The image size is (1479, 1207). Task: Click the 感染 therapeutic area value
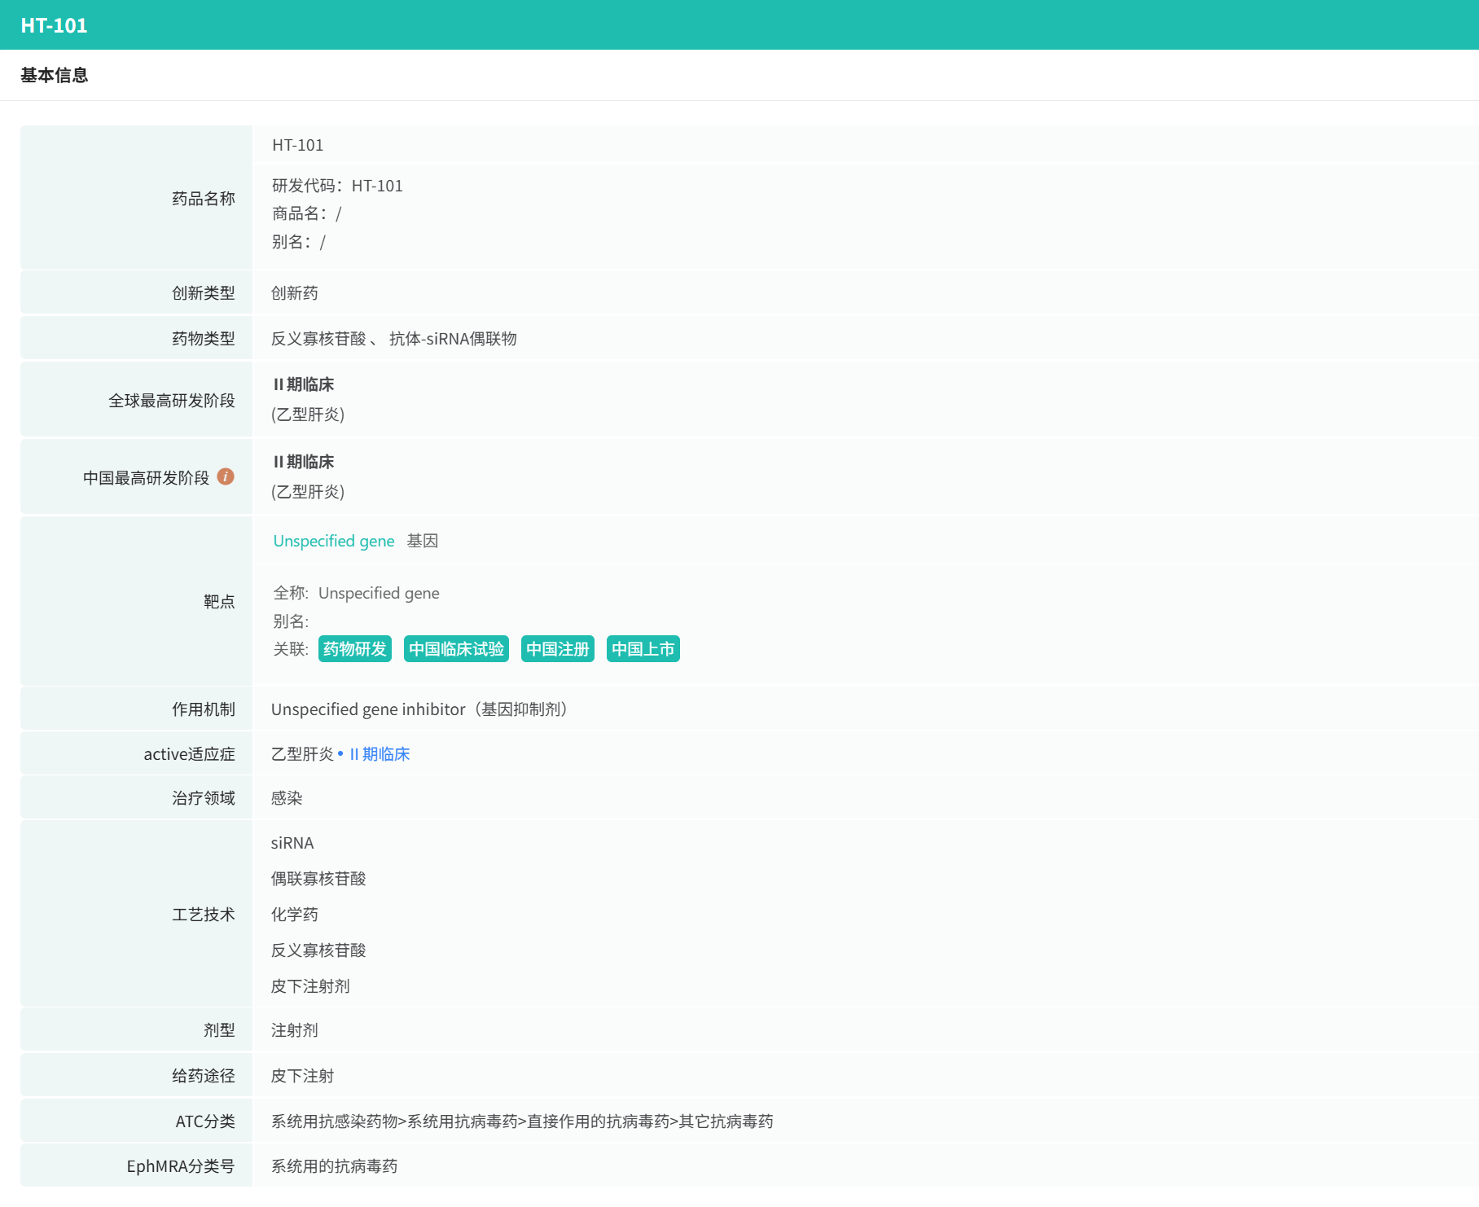click(x=287, y=798)
